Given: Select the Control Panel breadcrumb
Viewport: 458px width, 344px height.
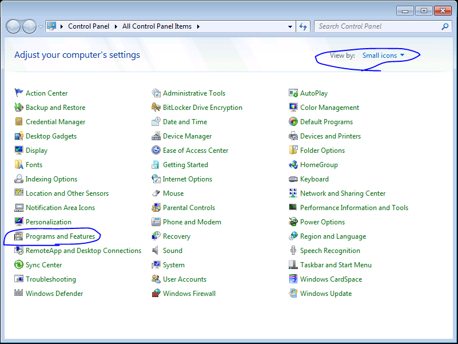Looking at the screenshot, I should click(x=89, y=26).
